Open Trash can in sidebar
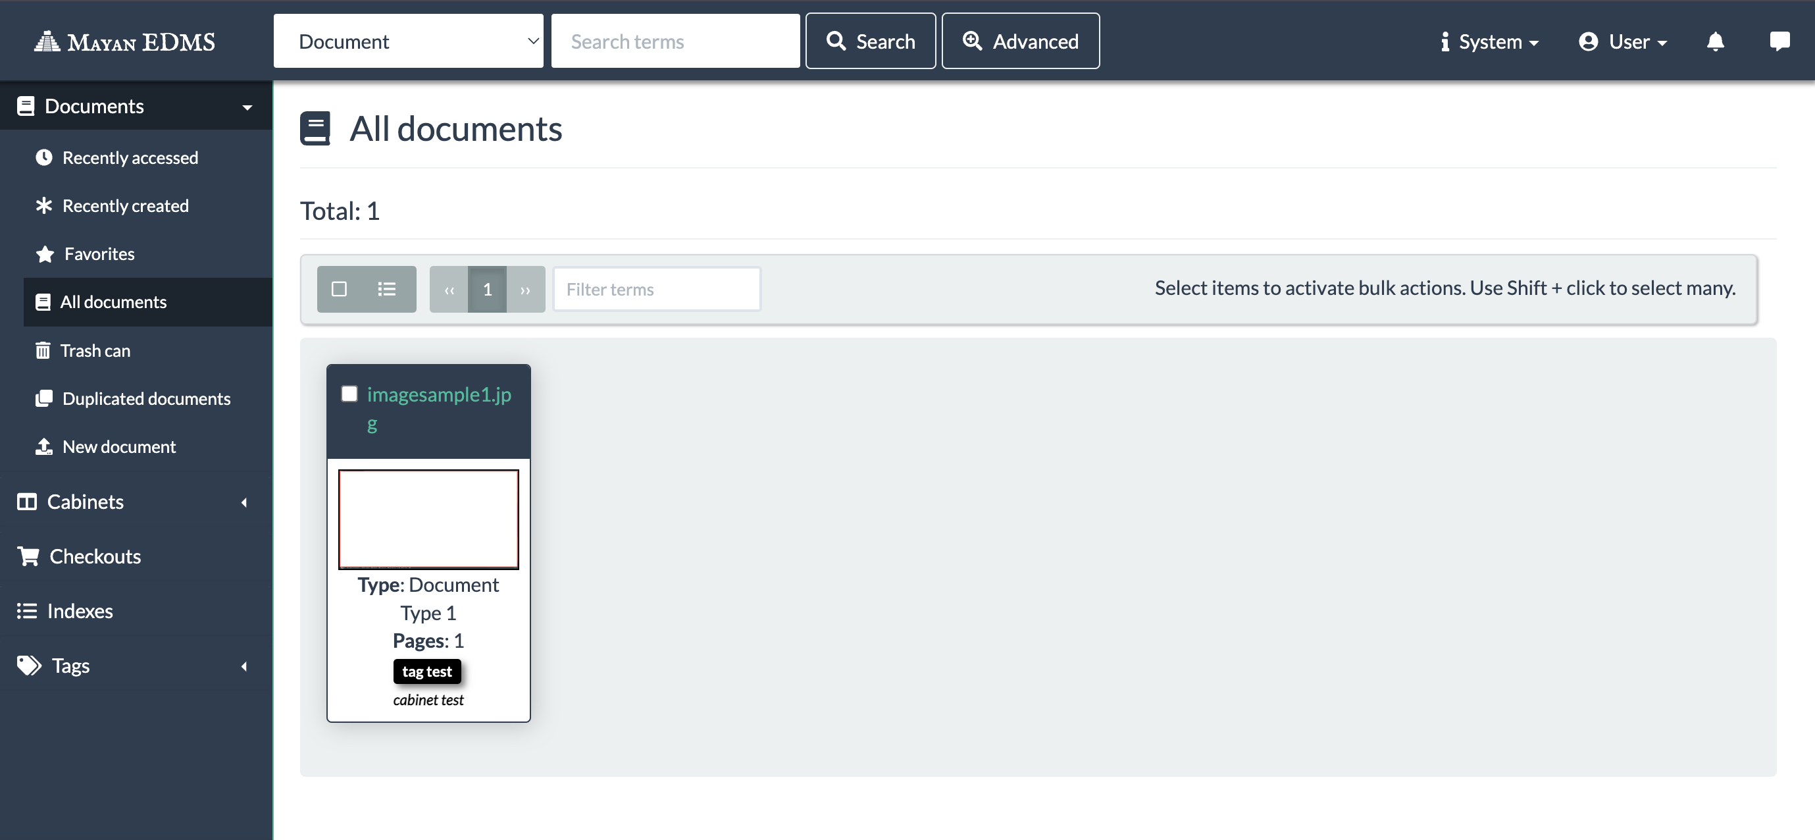1815x840 pixels. (94, 350)
